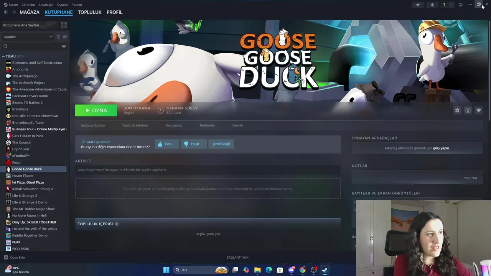This screenshot has width=491, height=276.
Task: Select PEAK in the game list
Action: click(x=16, y=242)
